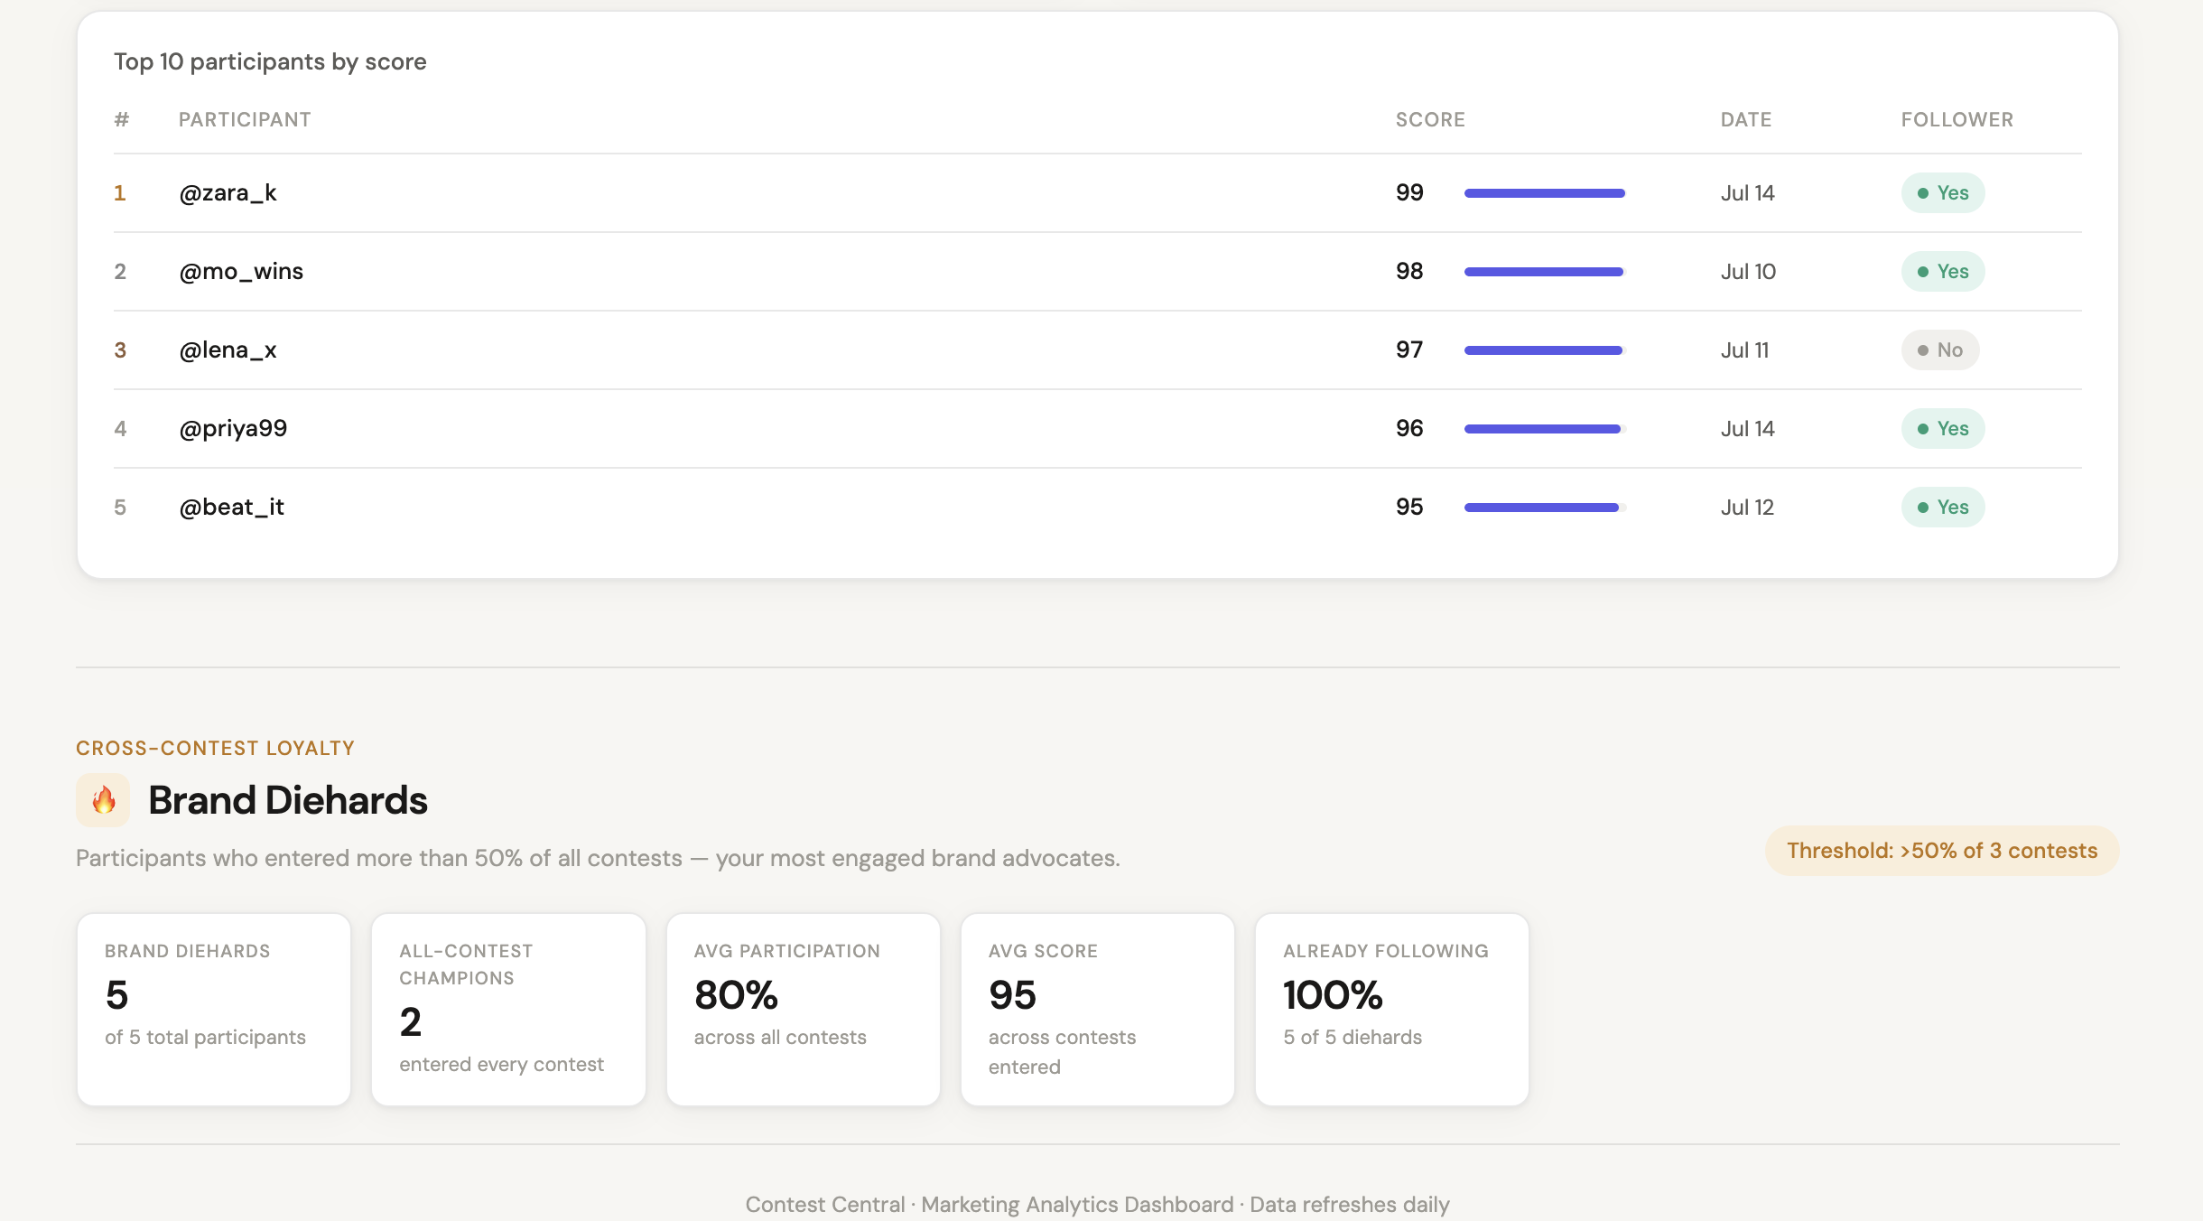The width and height of the screenshot is (2203, 1221).
Task: Click the Yes follower badge for @mo_wins
Action: coord(1942,271)
